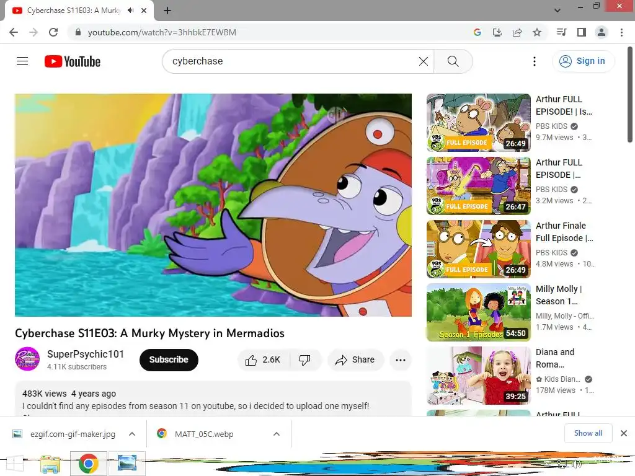The height and width of the screenshot is (476, 635).
Task: Close the Cyberchase tab
Action: click(144, 11)
